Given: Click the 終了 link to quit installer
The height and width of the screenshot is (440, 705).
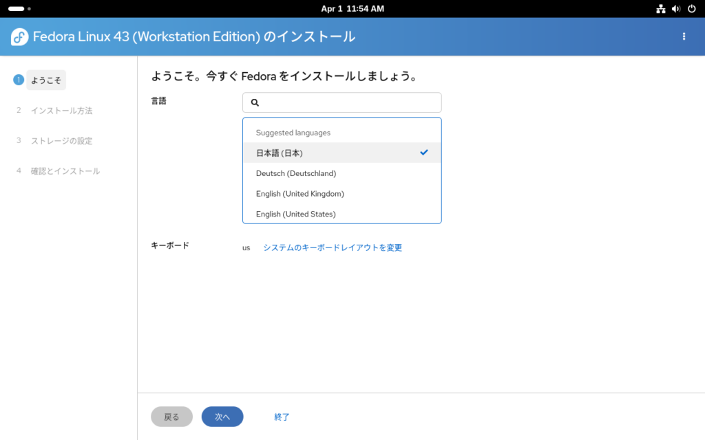Looking at the screenshot, I should (282, 417).
